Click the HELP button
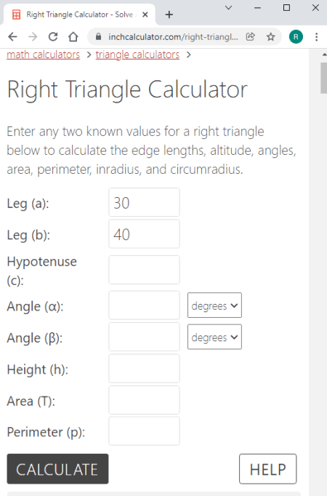327x496 pixels. click(x=268, y=469)
